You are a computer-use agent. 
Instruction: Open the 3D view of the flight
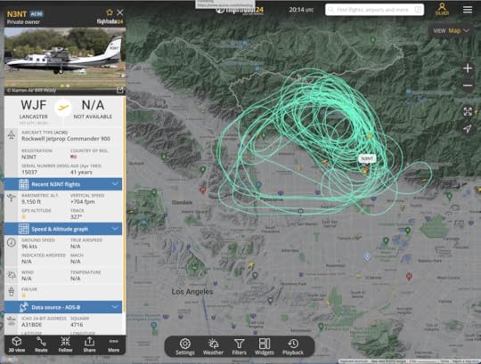coord(17,344)
